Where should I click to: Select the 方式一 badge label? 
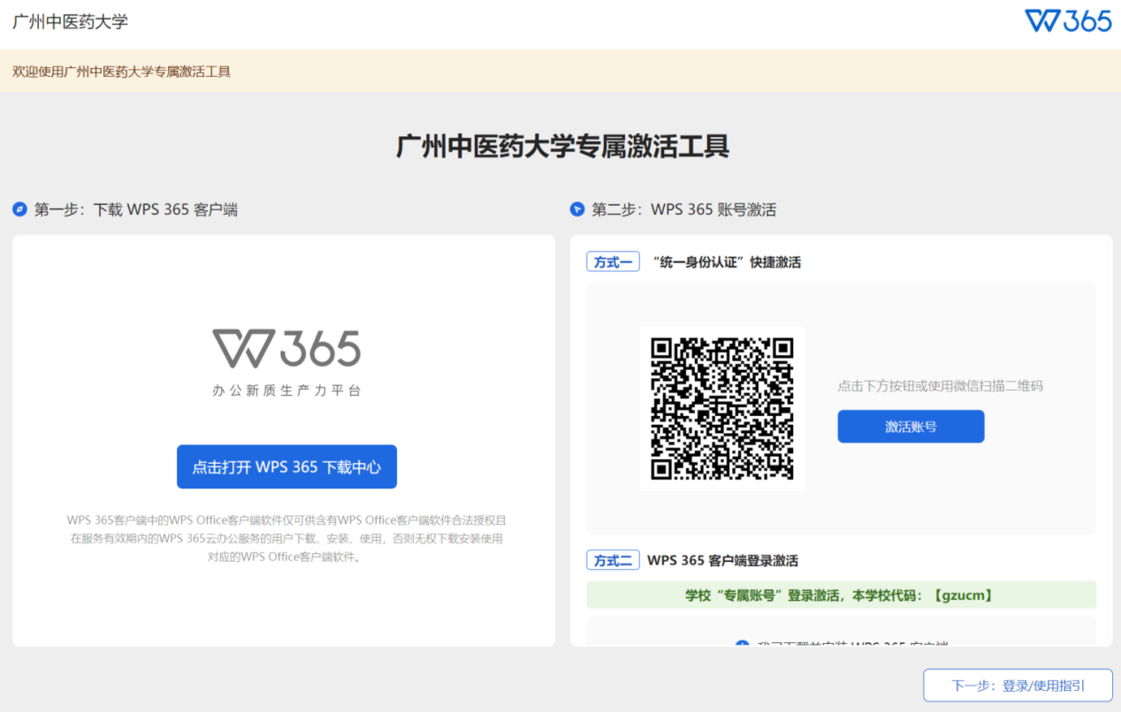click(613, 261)
